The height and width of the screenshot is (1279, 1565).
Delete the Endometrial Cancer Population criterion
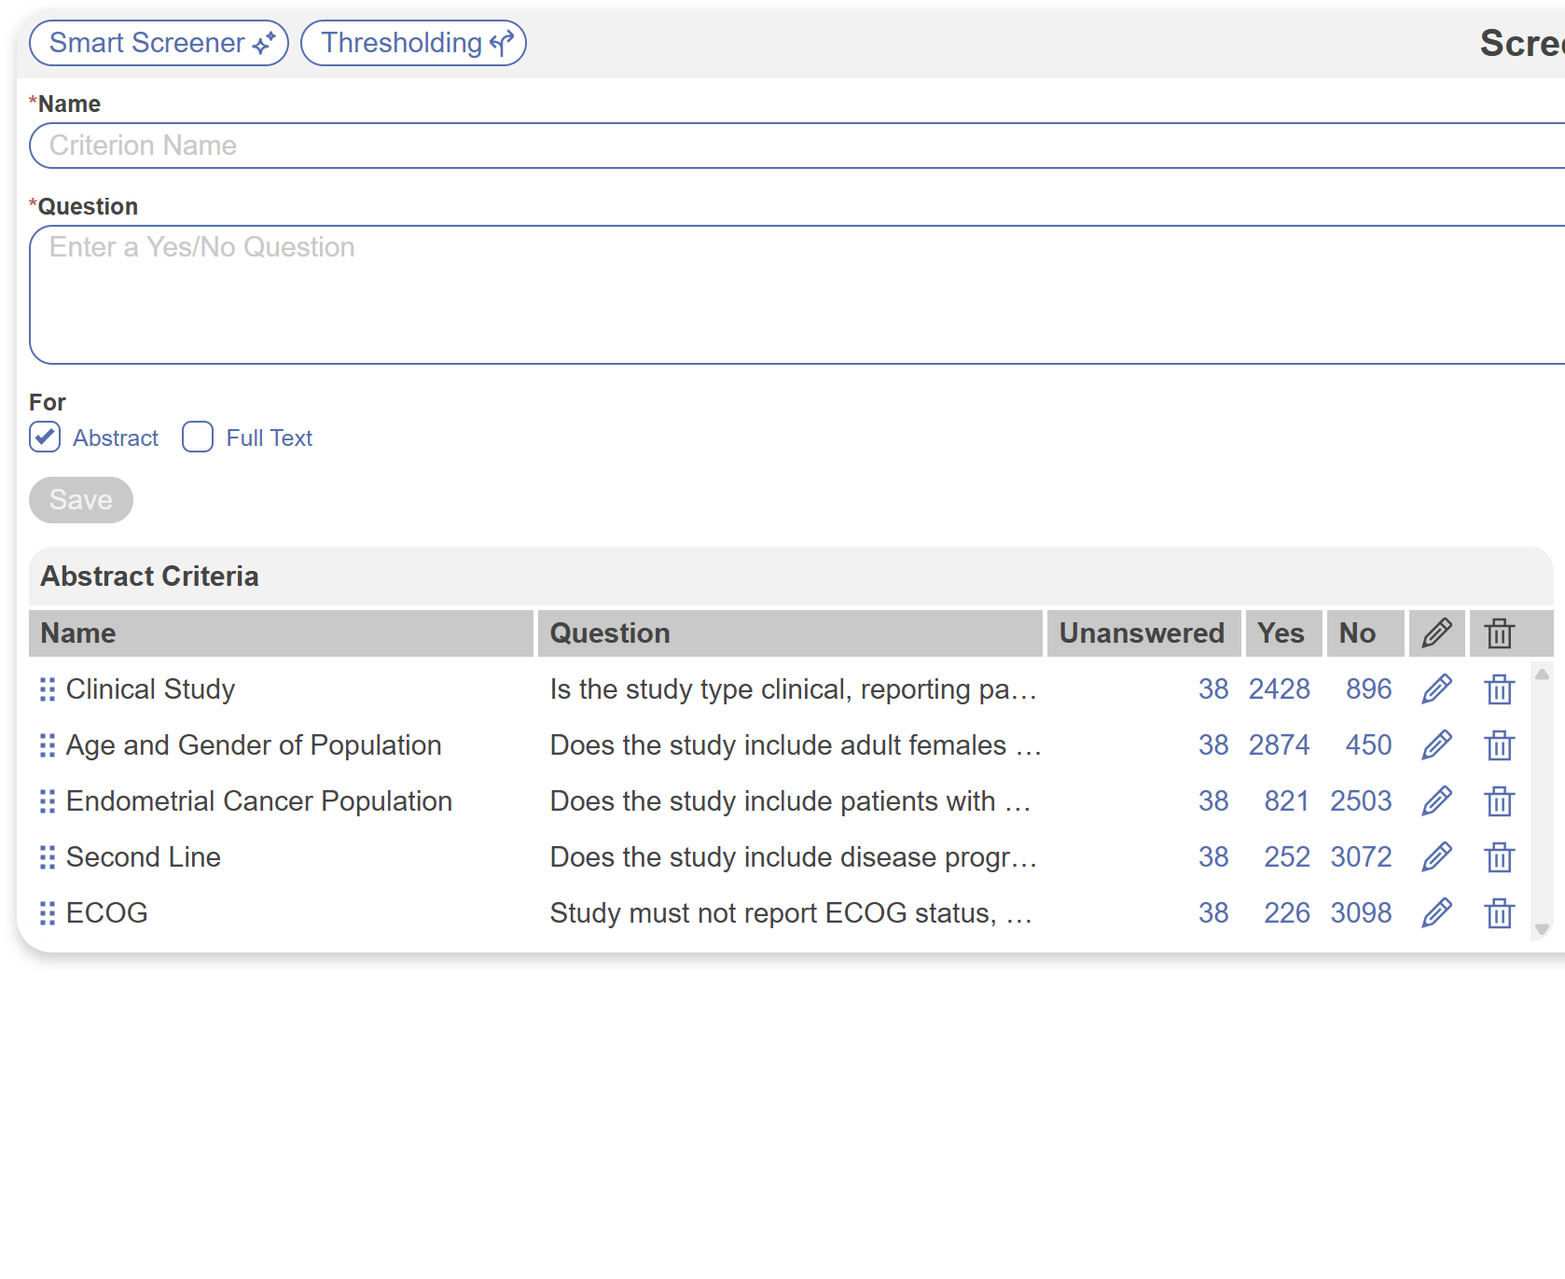coord(1499,801)
